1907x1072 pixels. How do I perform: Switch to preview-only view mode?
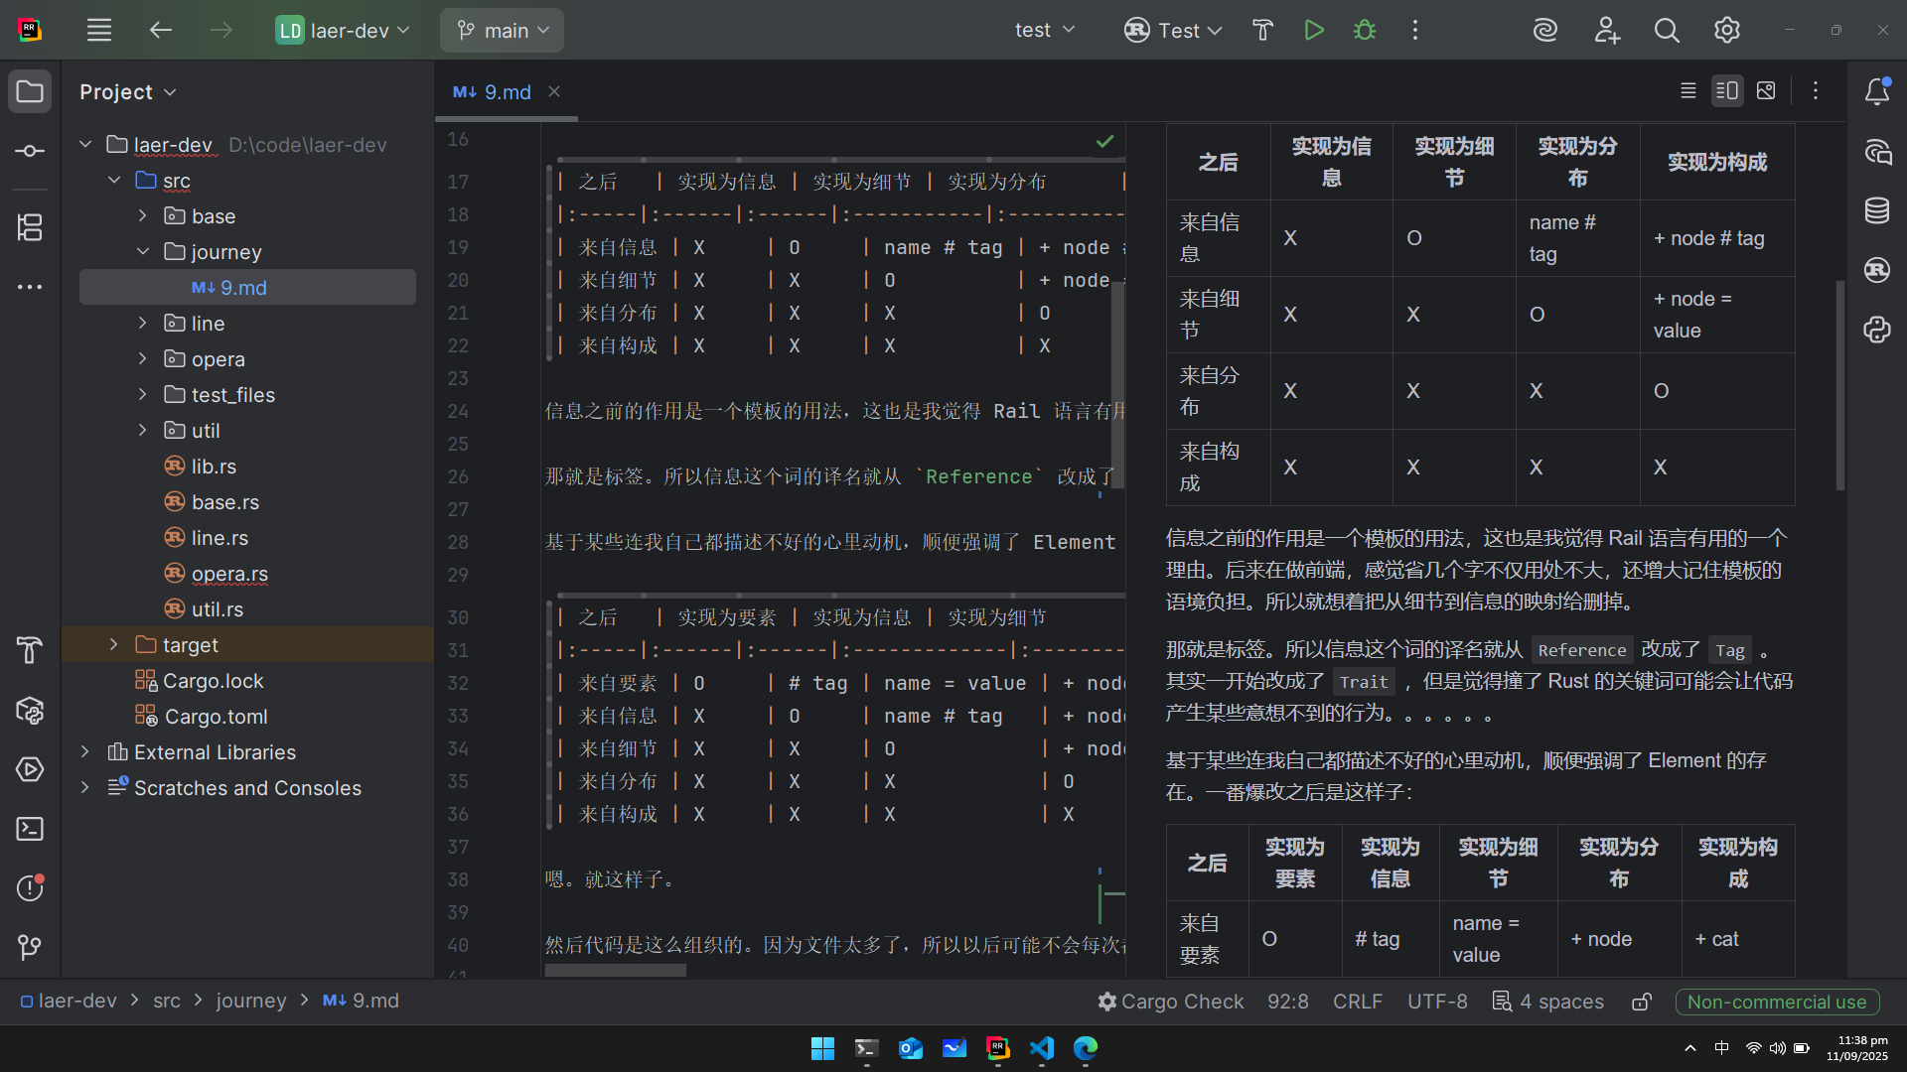pyautogui.click(x=1766, y=91)
